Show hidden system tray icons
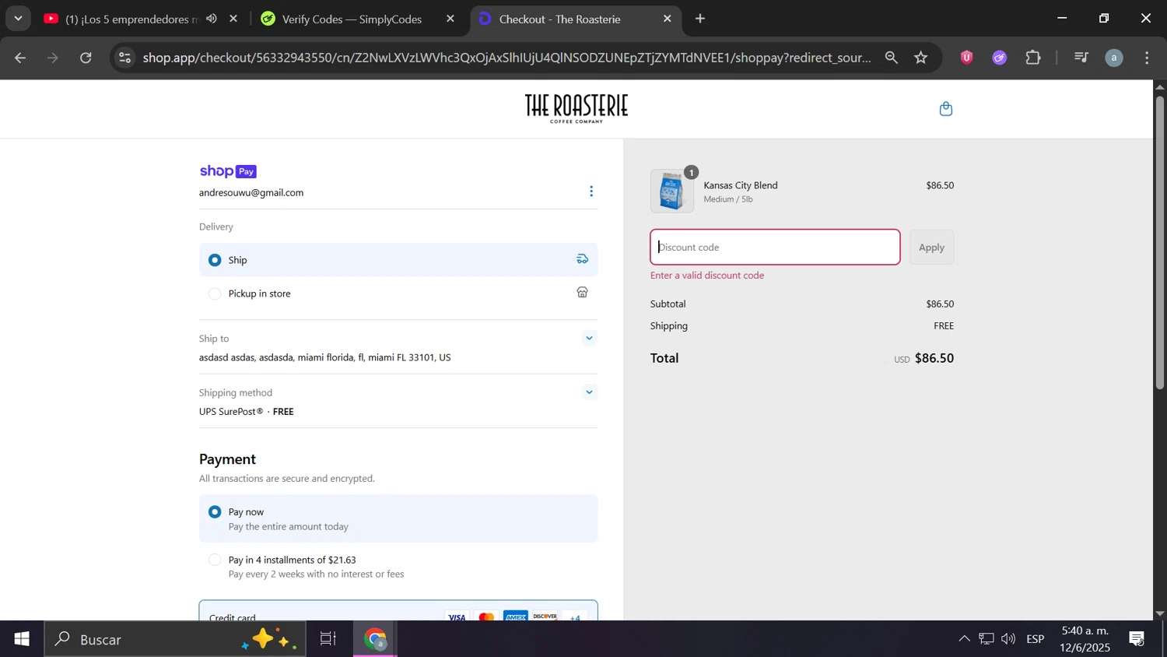1167x657 pixels. (x=964, y=639)
